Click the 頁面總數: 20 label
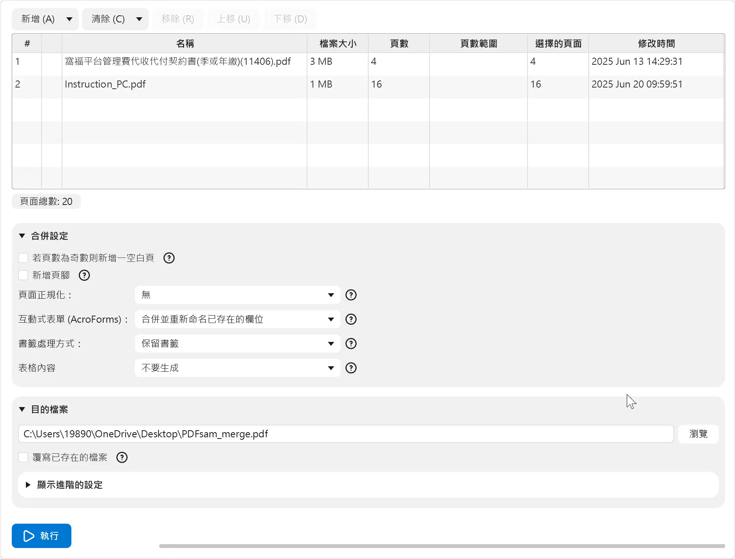Viewport: 735px width, 559px height. point(46,201)
